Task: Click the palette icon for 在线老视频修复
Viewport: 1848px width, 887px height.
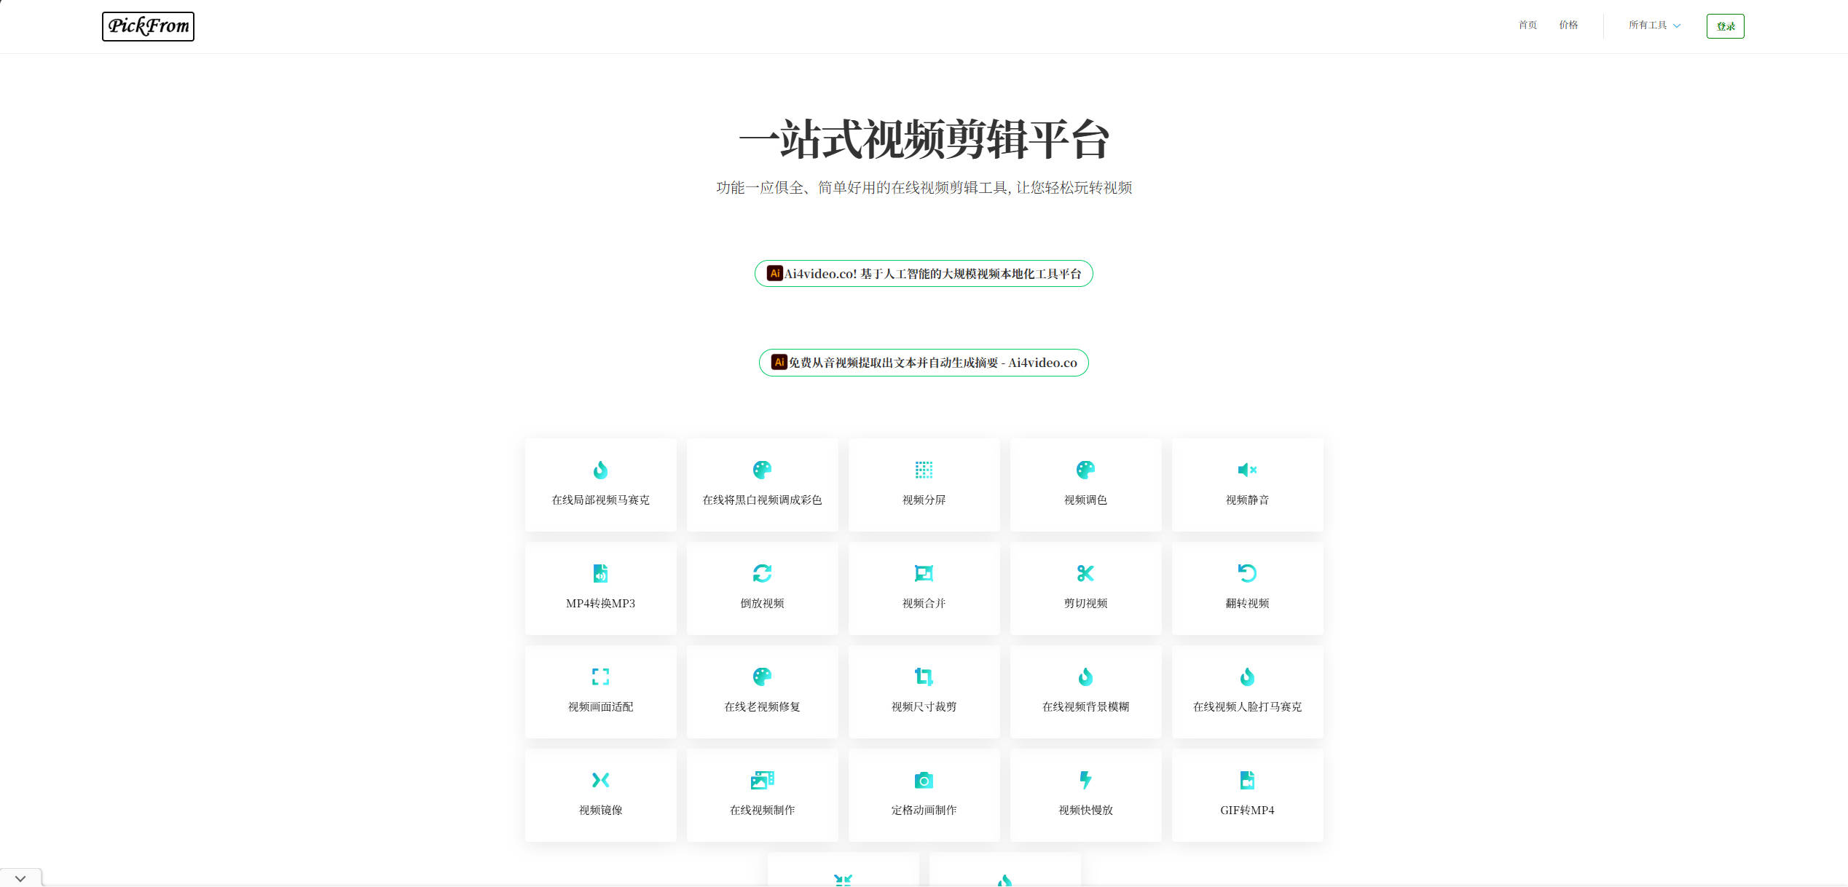Action: [762, 677]
